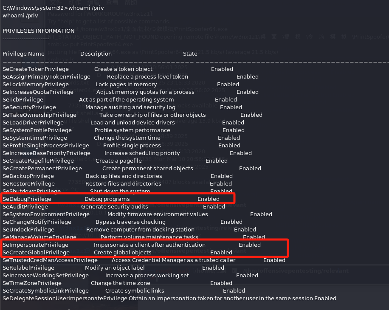Click the 'Description' column header
This screenshot has height=310, width=389.
pos(96,54)
